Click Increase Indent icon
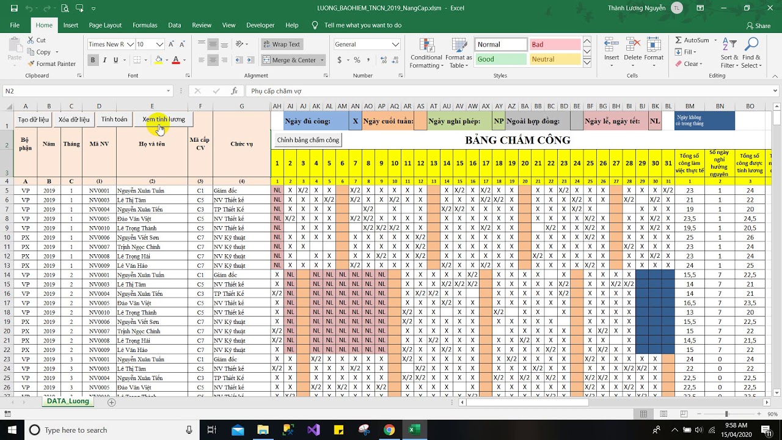Image resolution: width=782 pixels, height=440 pixels. [x=250, y=60]
